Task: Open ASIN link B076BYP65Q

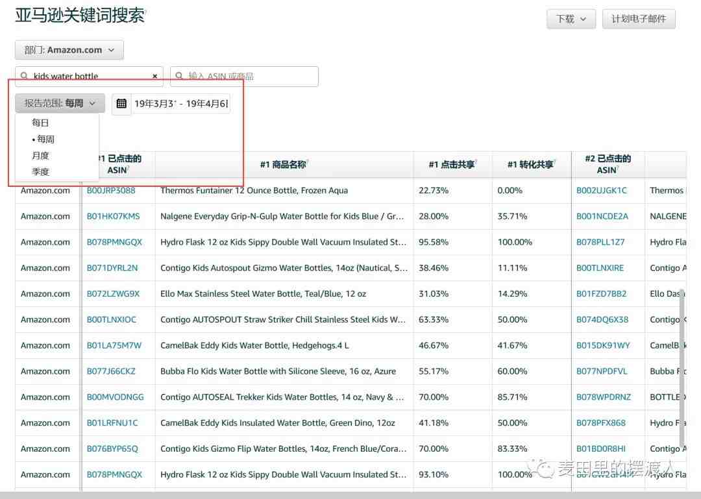Action: pyautogui.click(x=112, y=449)
